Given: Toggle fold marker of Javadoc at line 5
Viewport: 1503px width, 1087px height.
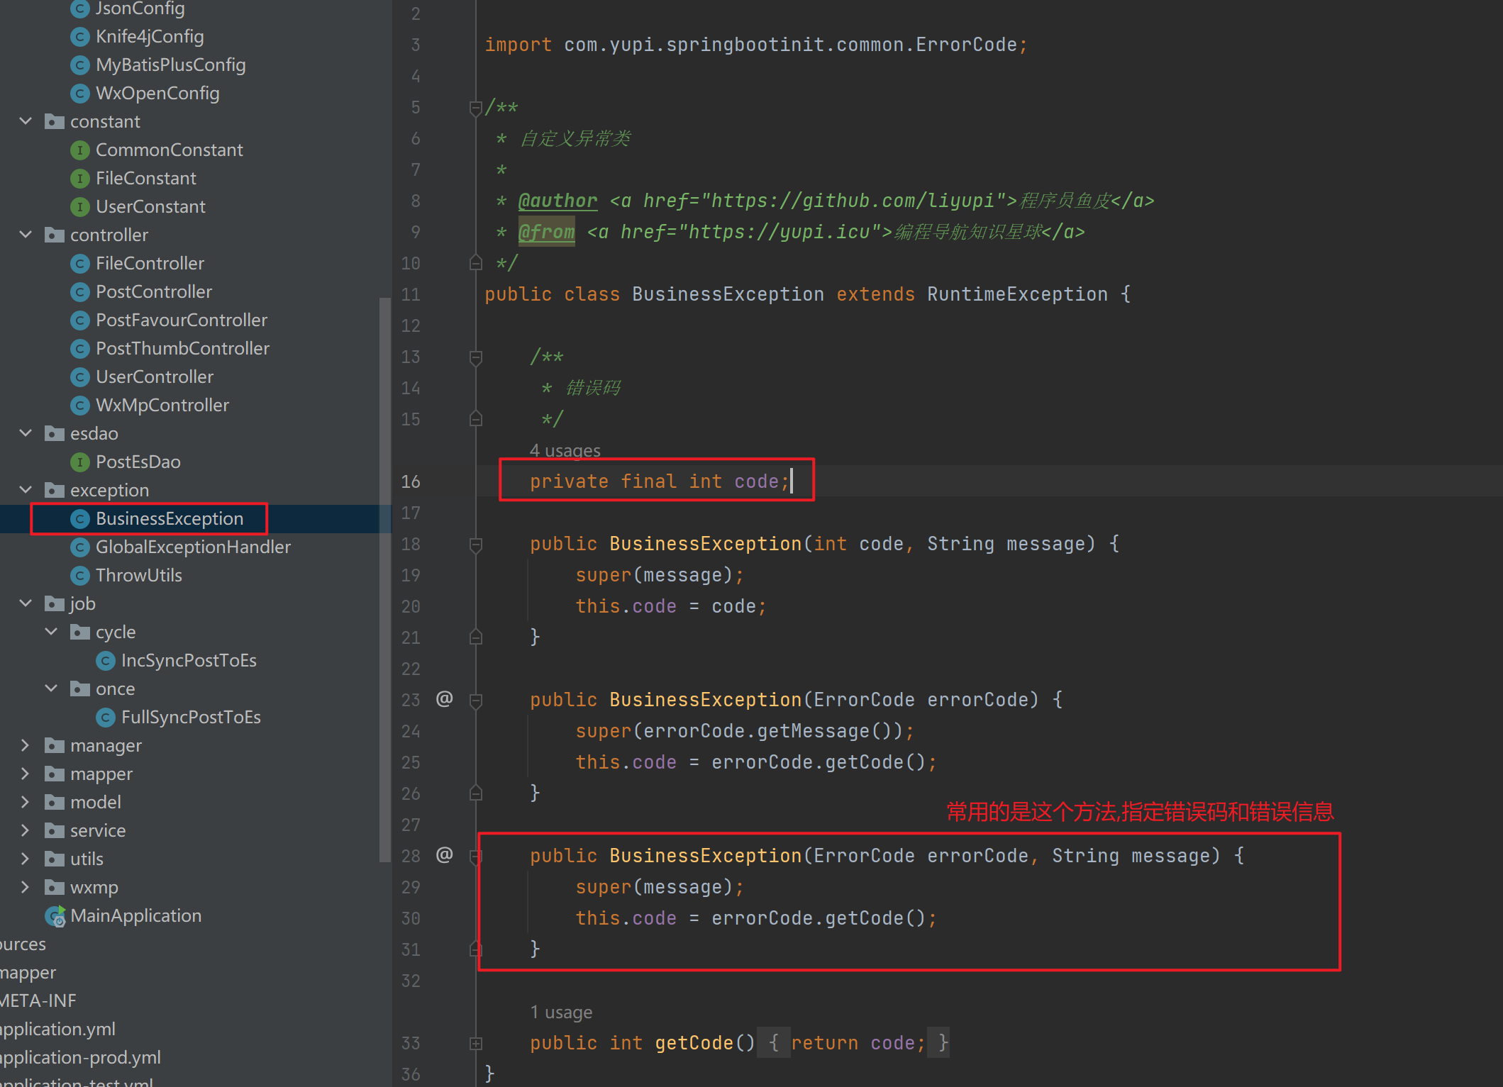Looking at the screenshot, I should tap(476, 108).
